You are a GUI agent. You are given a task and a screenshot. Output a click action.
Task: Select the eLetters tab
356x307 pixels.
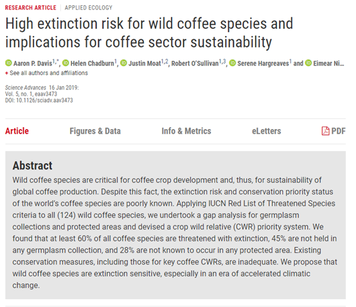tap(267, 131)
